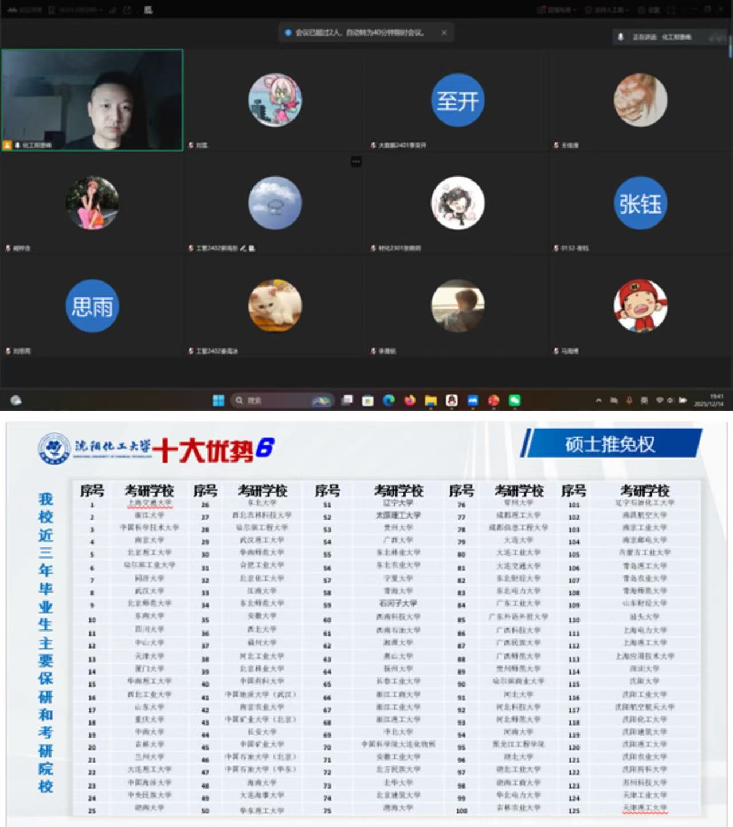This screenshot has height=827, width=733.
Task: Open WeChat from the taskbar
Action: pyautogui.click(x=515, y=401)
